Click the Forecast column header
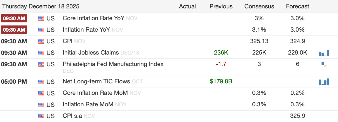Screen dimensions: 338x122 [x=297, y=6]
